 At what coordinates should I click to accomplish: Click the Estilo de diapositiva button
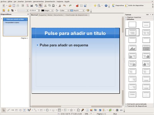pyautogui.click(x=134, y=6)
